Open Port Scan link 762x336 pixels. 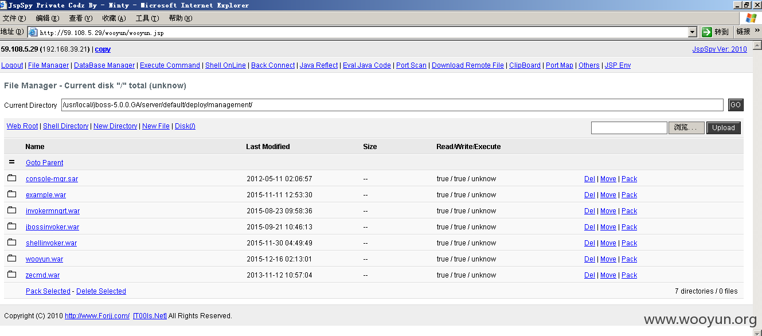(x=411, y=65)
